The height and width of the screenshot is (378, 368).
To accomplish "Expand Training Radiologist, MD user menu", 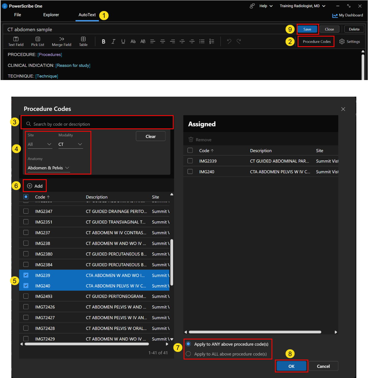I will click(x=303, y=6).
